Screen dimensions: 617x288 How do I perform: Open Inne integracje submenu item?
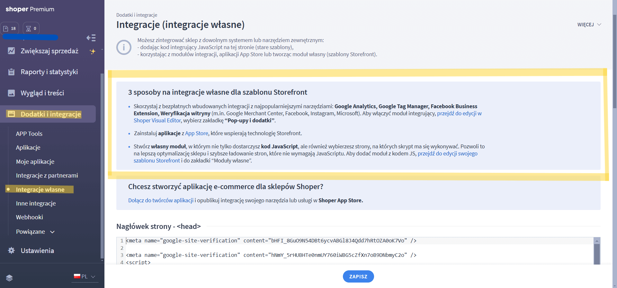(x=36, y=203)
